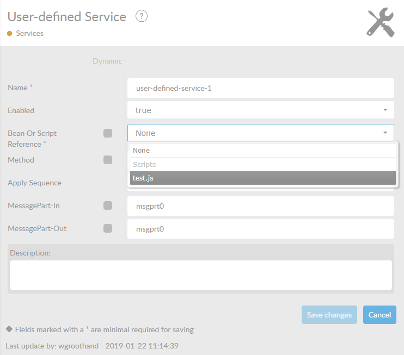Click the wrench and screwdriver tools icon
Image resolution: width=404 pixels, height=355 pixels.
coord(381,22)
